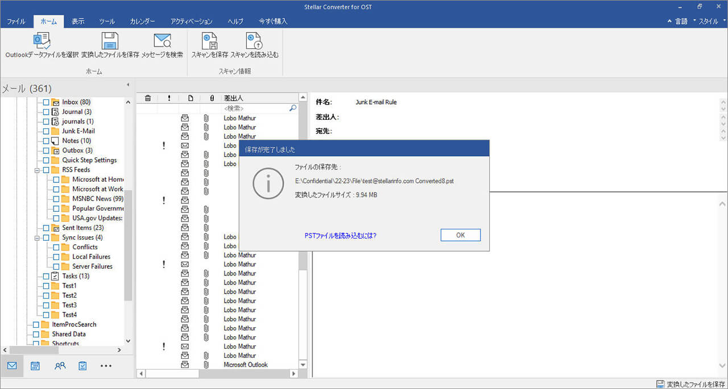Toggle the ItemProcSearch checkbox
This screenshot has width=728, height=389.
point(36,324)
